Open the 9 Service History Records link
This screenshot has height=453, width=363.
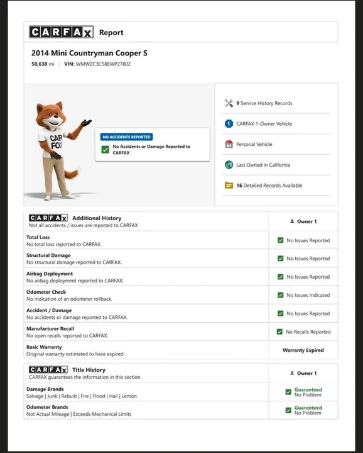coord(264,103)
